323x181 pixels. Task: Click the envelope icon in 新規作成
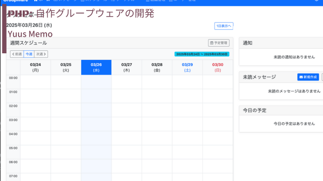(x=301, y=77)
